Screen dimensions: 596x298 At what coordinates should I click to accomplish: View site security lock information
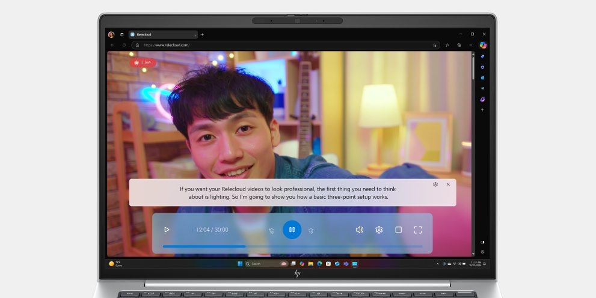point(138,45)
